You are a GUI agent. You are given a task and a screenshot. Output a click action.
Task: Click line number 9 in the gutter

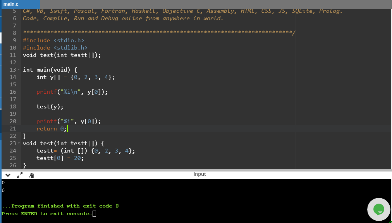click(14, 40)
